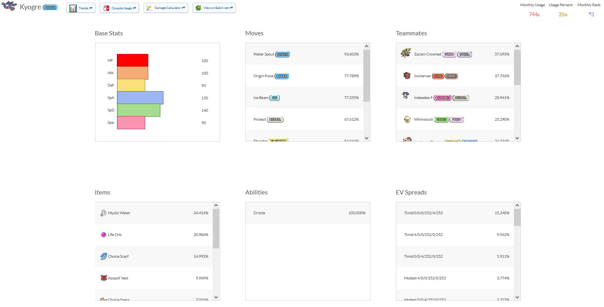Click the #3 Monthly Rank value
This screenshot has height=307, width=604.
[x=591, y=14]
